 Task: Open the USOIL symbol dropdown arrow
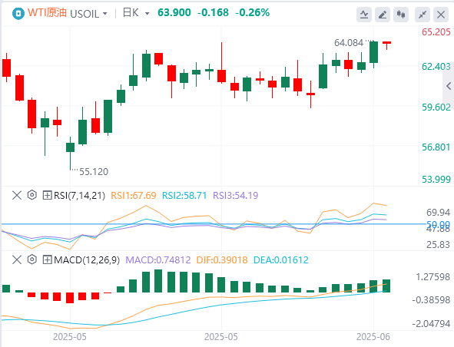coord(104,14)
